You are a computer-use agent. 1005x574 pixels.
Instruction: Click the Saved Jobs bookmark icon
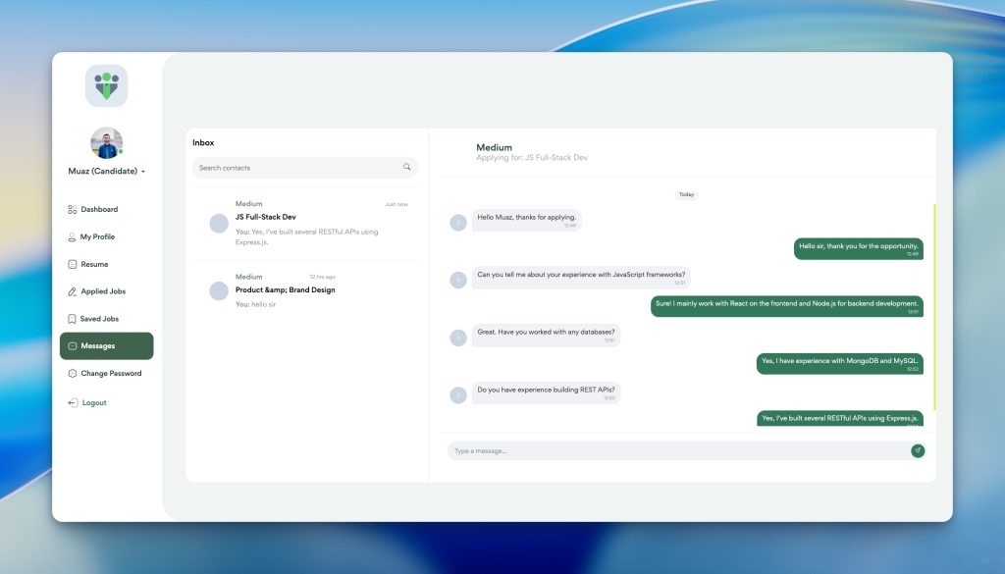point(72,319)
